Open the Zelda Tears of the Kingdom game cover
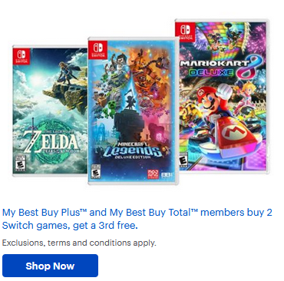This screenshot has height=281, width=284. (x=50, y=111)
